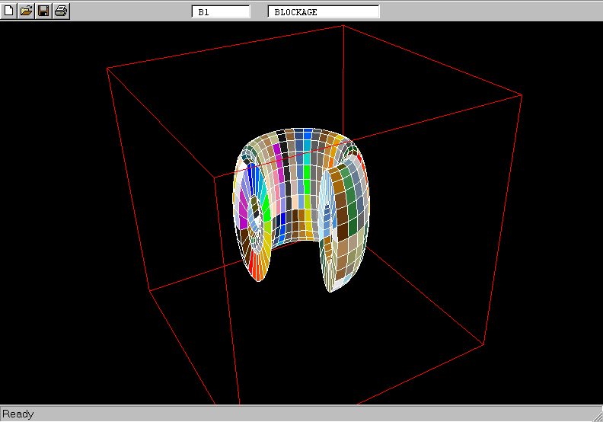Screen dimensions: 603x422
Task: Click the window resize grip in the status bar
Action: (596, 415)
